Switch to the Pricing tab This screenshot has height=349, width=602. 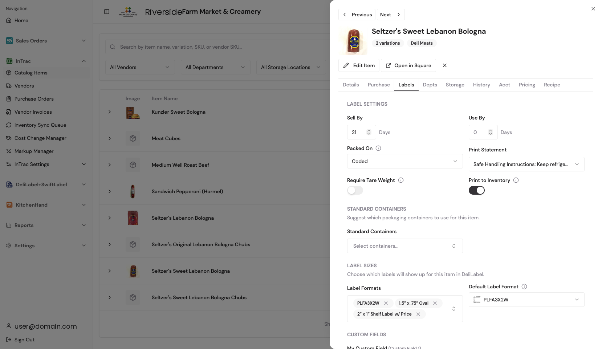(527, 85)
